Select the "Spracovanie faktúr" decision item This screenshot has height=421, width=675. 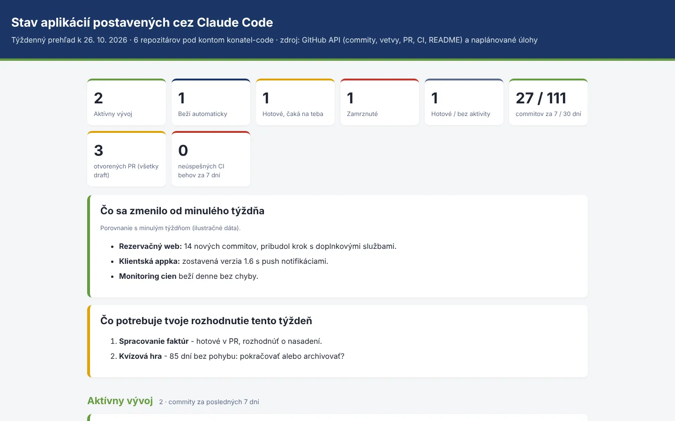pos(220,341)
